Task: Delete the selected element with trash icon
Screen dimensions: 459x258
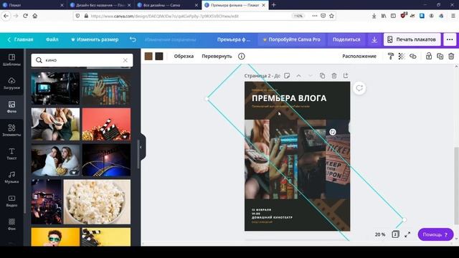Action: (451, 56)
